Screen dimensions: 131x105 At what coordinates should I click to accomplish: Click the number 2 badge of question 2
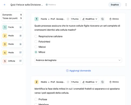tap(37, 82)
